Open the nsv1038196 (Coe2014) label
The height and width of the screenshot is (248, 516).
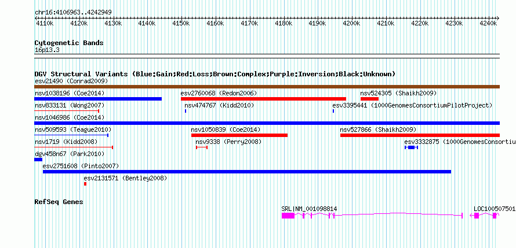tap(70, 94)
